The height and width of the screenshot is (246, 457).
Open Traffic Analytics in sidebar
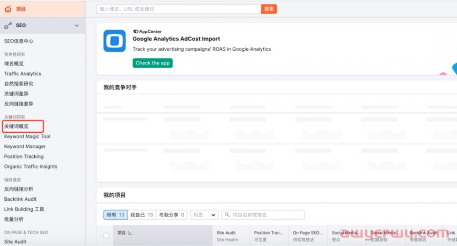point(22,73)
